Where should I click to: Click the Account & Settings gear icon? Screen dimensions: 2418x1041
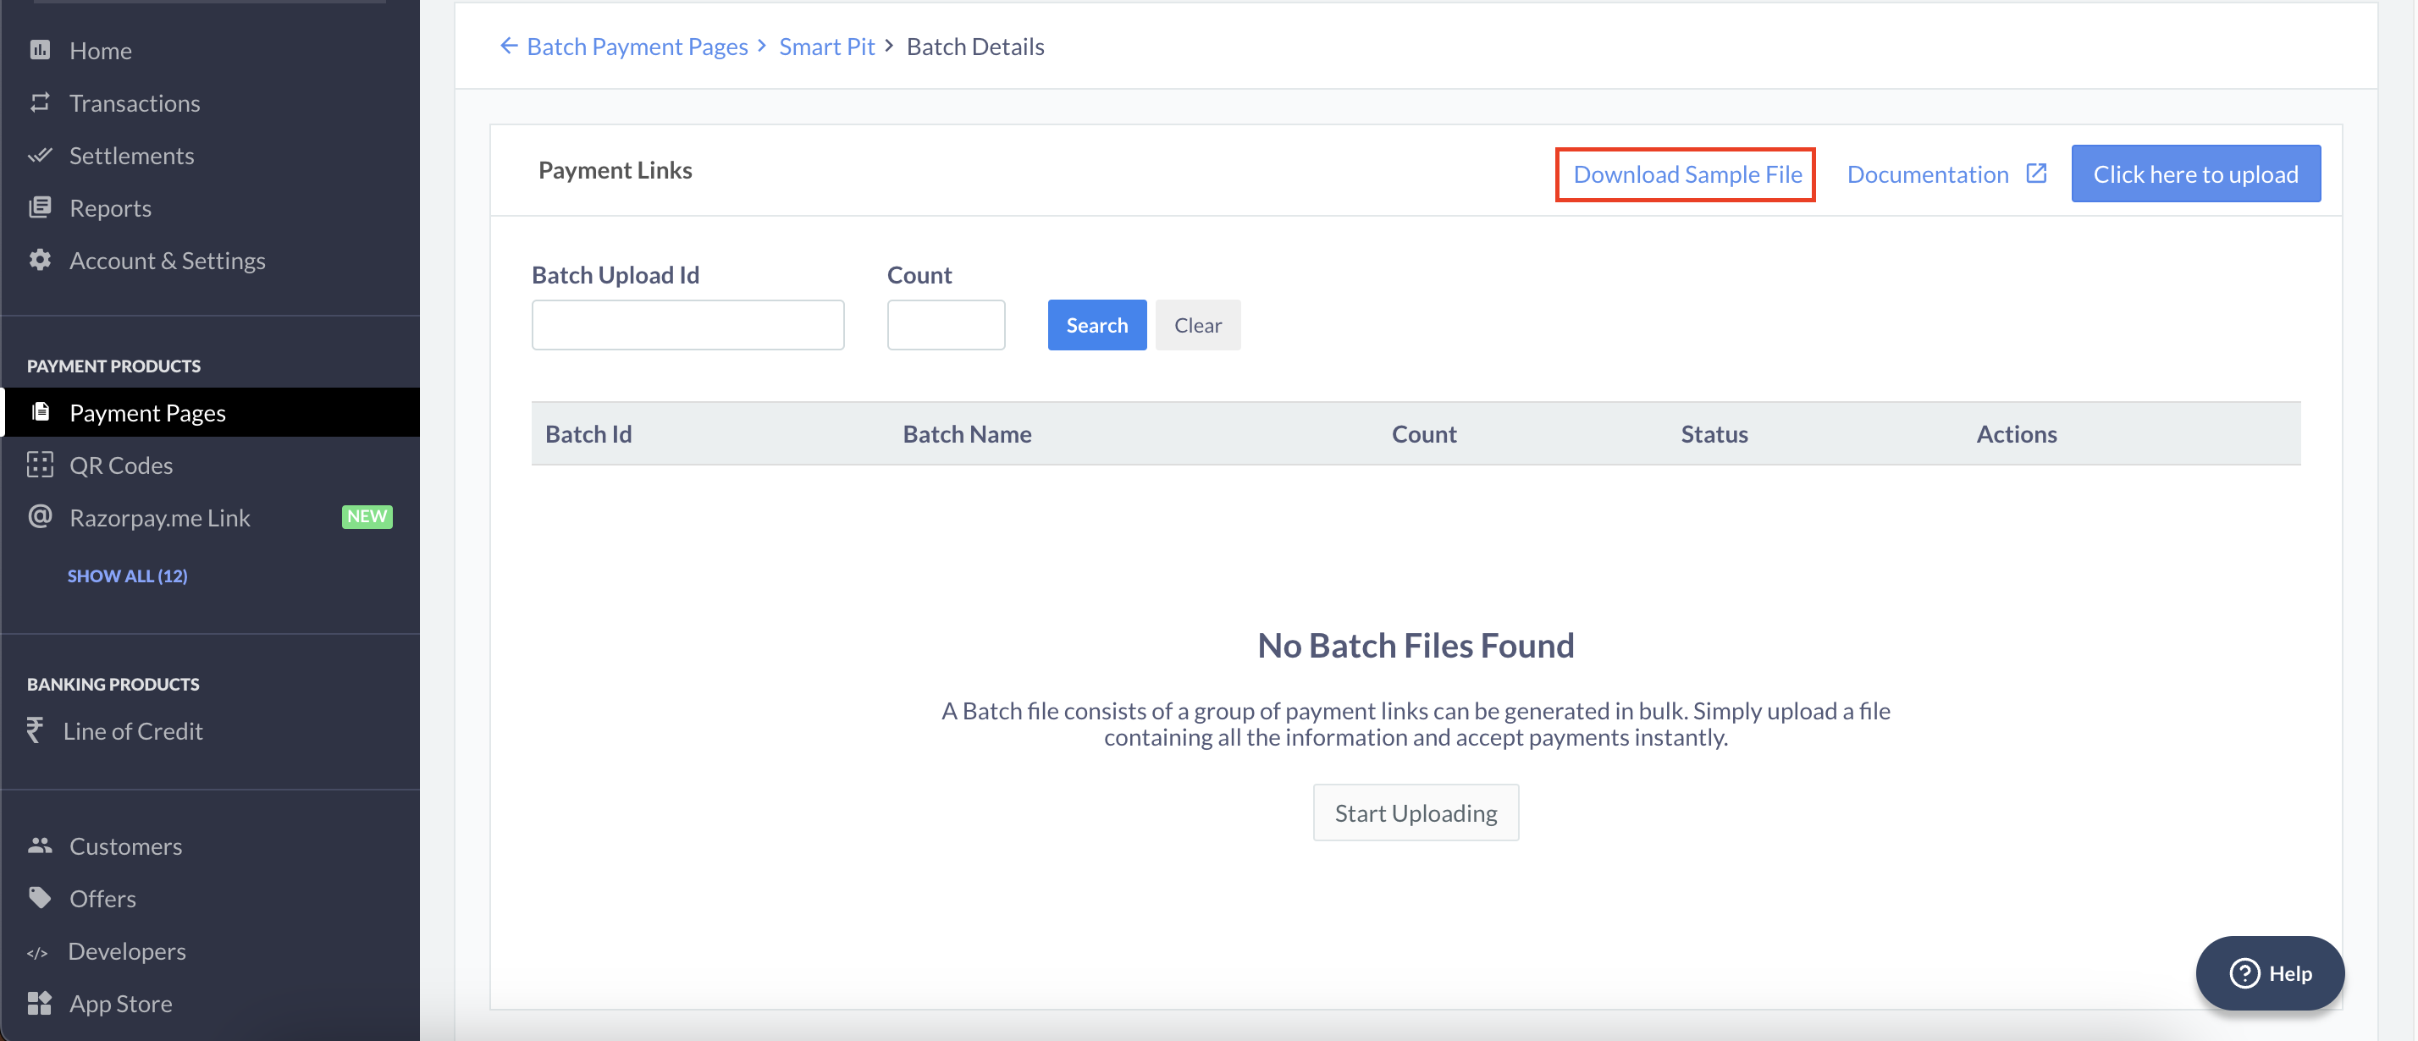(x=40, y=260)
